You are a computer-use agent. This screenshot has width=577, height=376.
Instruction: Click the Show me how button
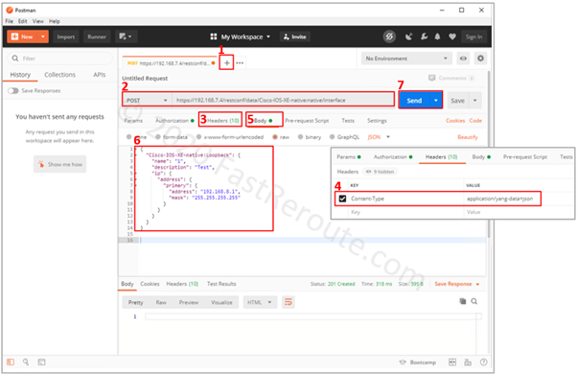[60, 164]
